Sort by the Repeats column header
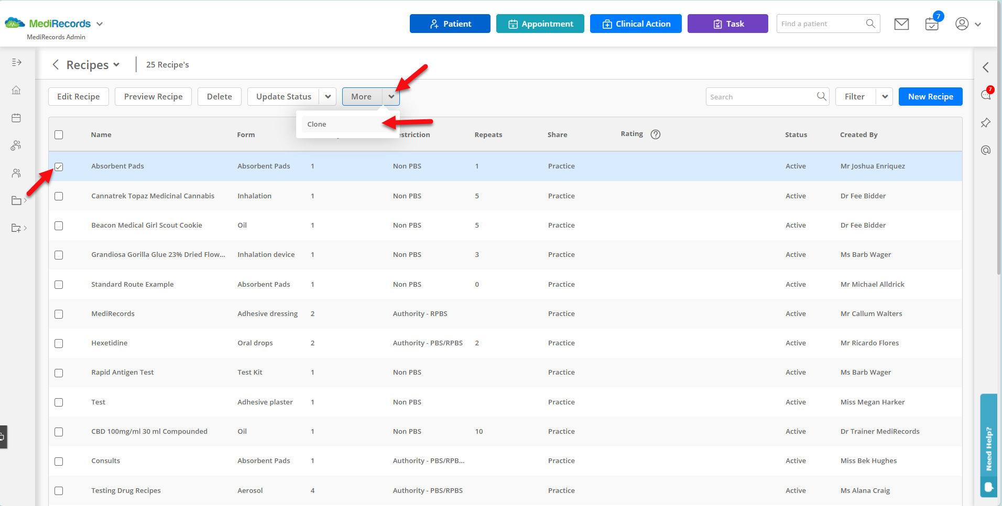Image resolution: width=1002 pixels, height=506 pixels. tap(488, 134)
